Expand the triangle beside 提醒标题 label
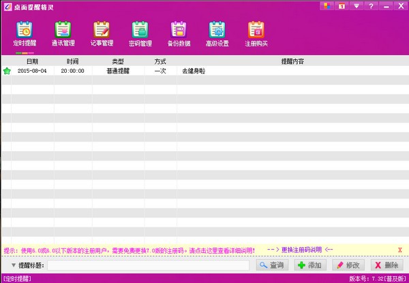This screenshot has height=283, width=409. [13, 265]
